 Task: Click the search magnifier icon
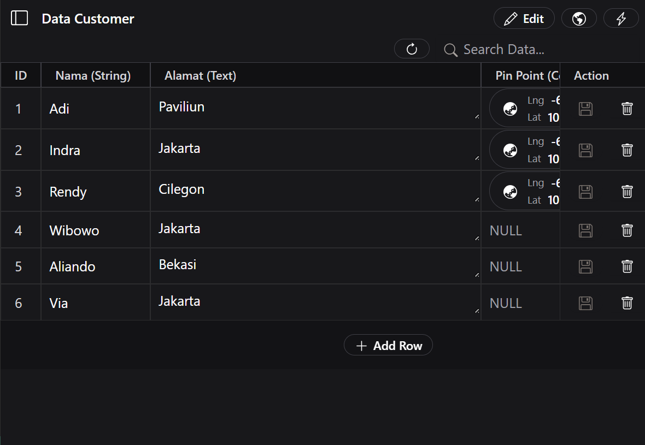450,50
